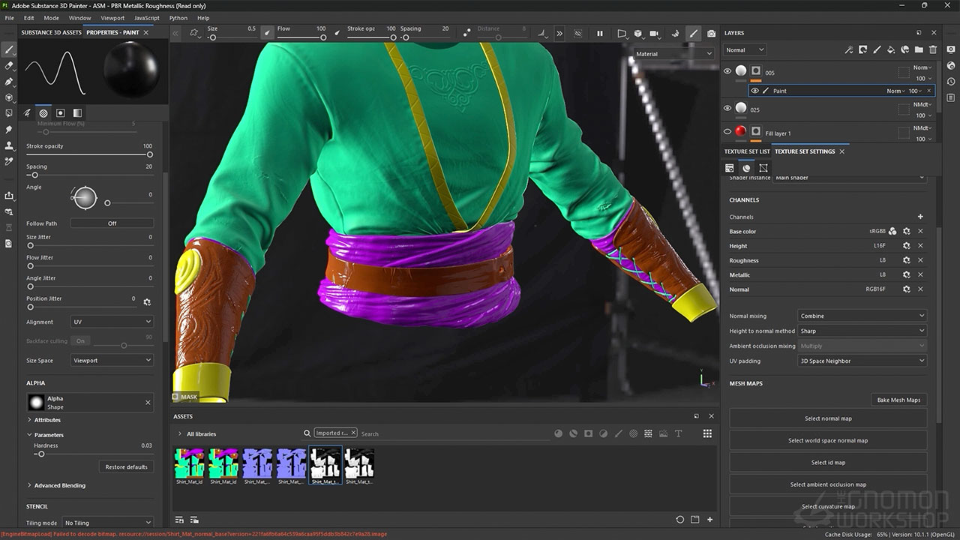Image resolution: width=960 pixels, height=540 pixels.
Task: Open the Alignment UV dropdown
Action: pyautogui.click(x=112, y=322)
